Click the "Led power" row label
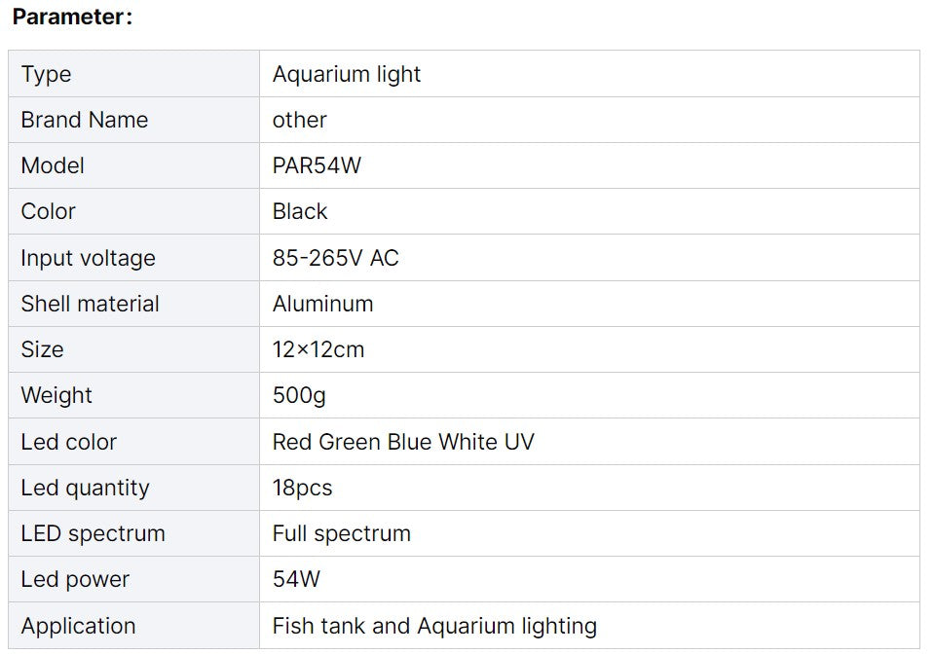This screenshot has height=654, width=935. point(75,580)
